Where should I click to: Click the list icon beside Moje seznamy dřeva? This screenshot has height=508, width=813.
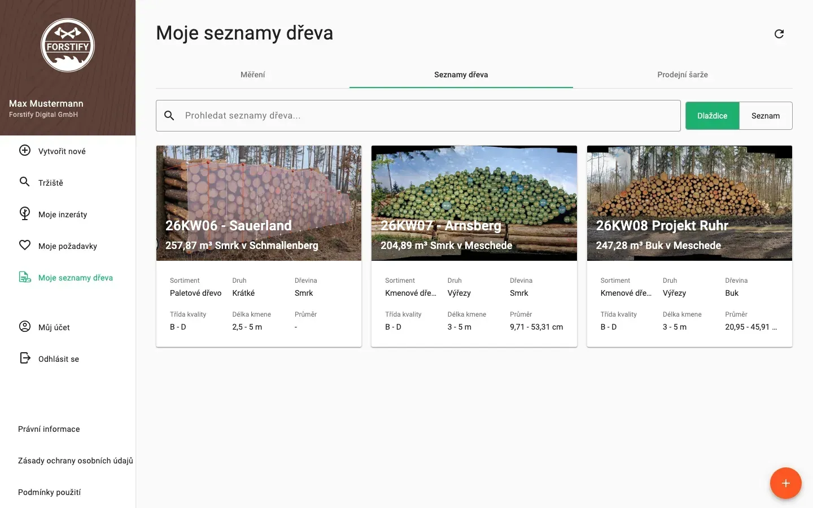pyautogui.click(x=25, y=277)
